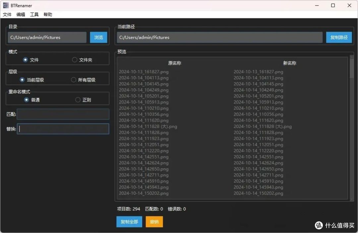Viewport: 358px width, 233px height.
Task: Click new name 2024-10-14_142650.png
Action: pyautogui.click(x=258, y=169)
